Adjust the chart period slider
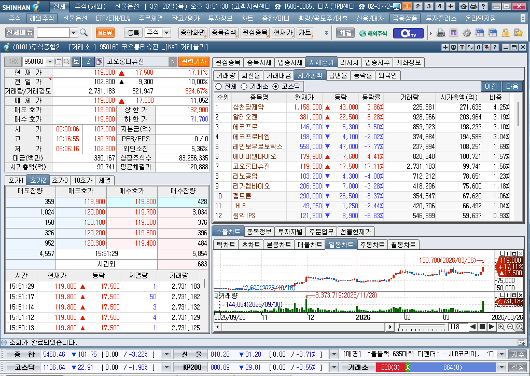 pyautogui.click(x=422, y=327)
